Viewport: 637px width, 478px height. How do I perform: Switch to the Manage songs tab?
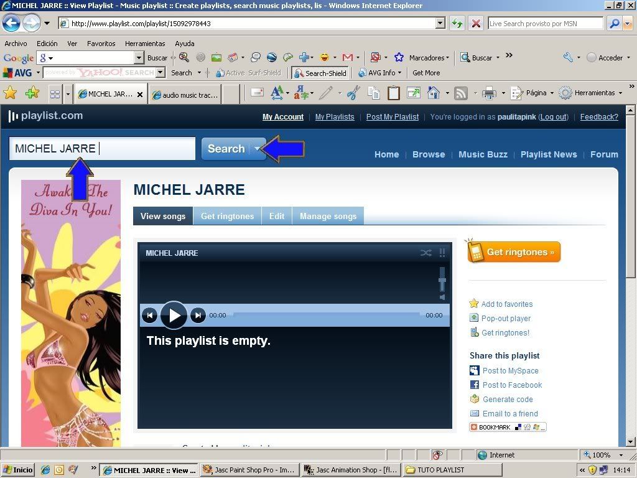tap(328, 216)
